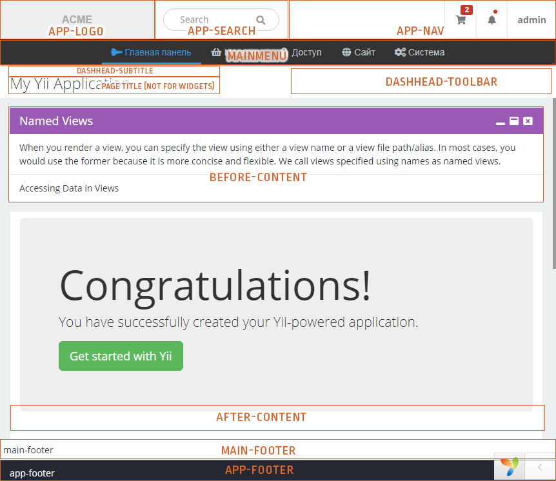Screen dimensions: 556x481
Task: Open the shopping cart with badge 2
Action: tap(461, 19)
